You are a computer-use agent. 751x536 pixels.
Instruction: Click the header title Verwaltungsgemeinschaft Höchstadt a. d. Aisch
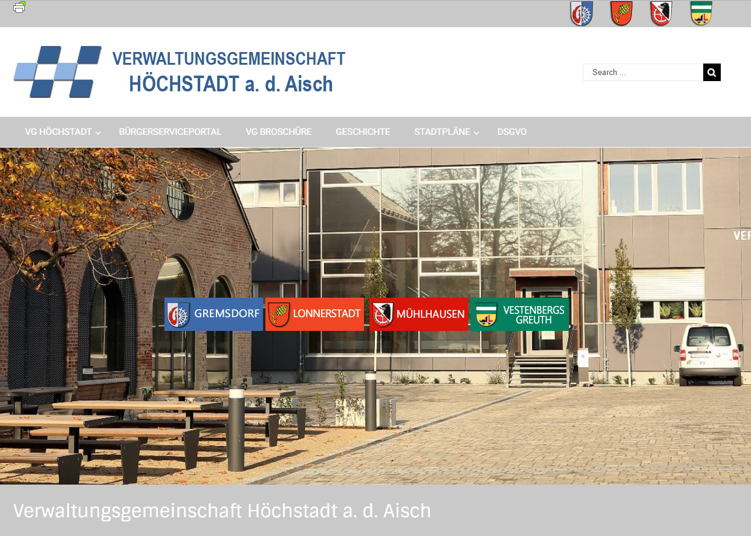pyautogui.click(x=230, y=71)
